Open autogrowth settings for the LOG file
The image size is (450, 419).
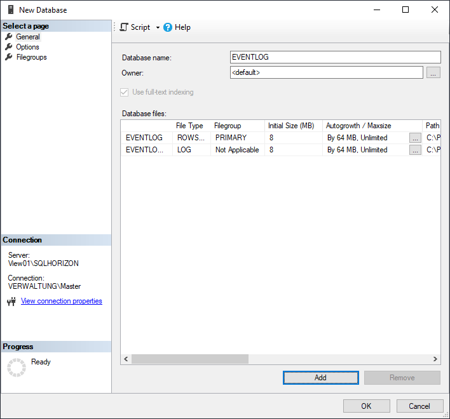[415, 150]
